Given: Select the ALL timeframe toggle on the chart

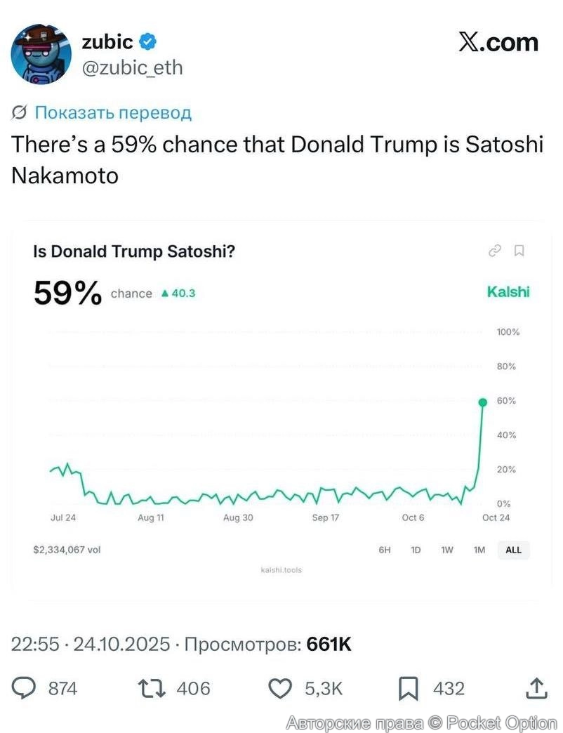Looking at the screenshot, I should tap(513, 550).
